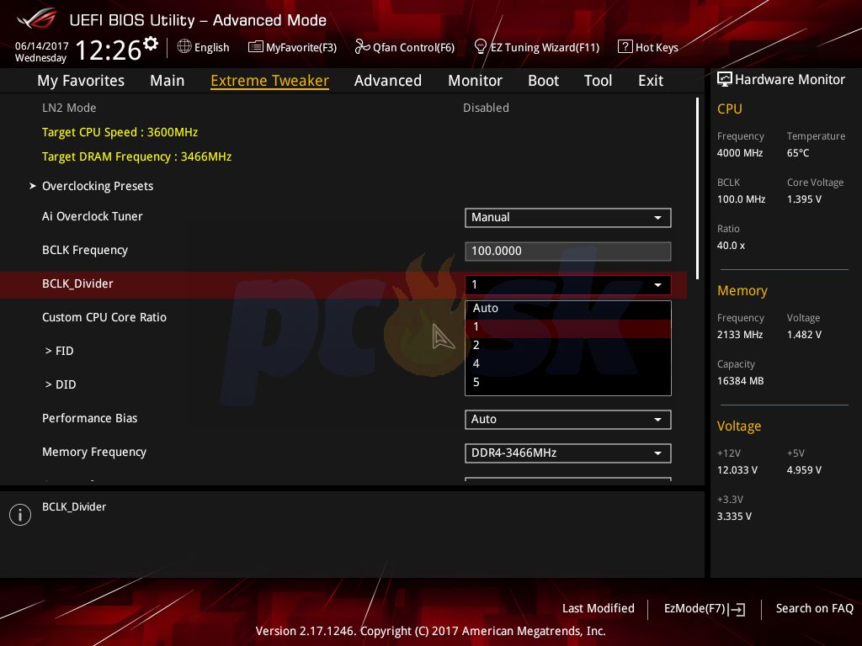Open the Performance Bias dropdown
Image resolution: width=862 pixels, height=646 pixels.
pyautogui.click(x=568, y=420)
